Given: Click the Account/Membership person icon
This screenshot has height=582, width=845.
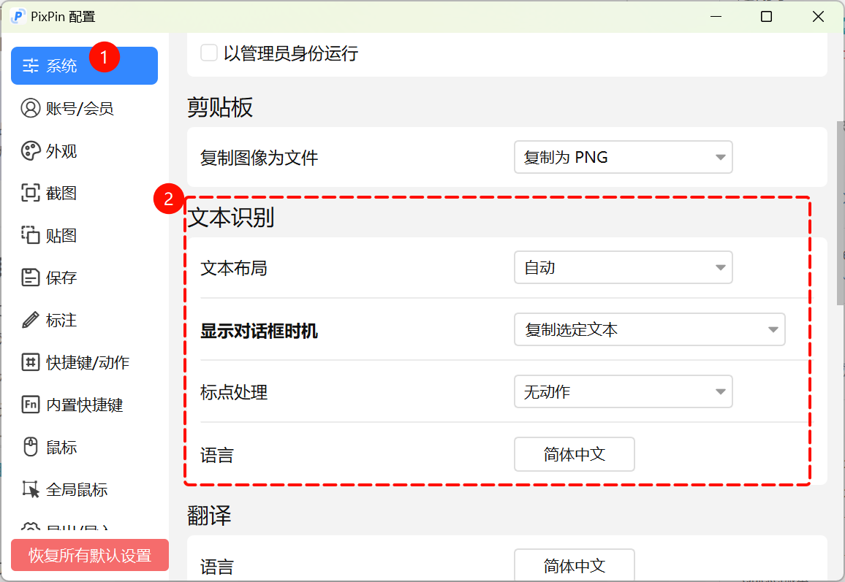Looking at the screenshot, I should (30, 109).
